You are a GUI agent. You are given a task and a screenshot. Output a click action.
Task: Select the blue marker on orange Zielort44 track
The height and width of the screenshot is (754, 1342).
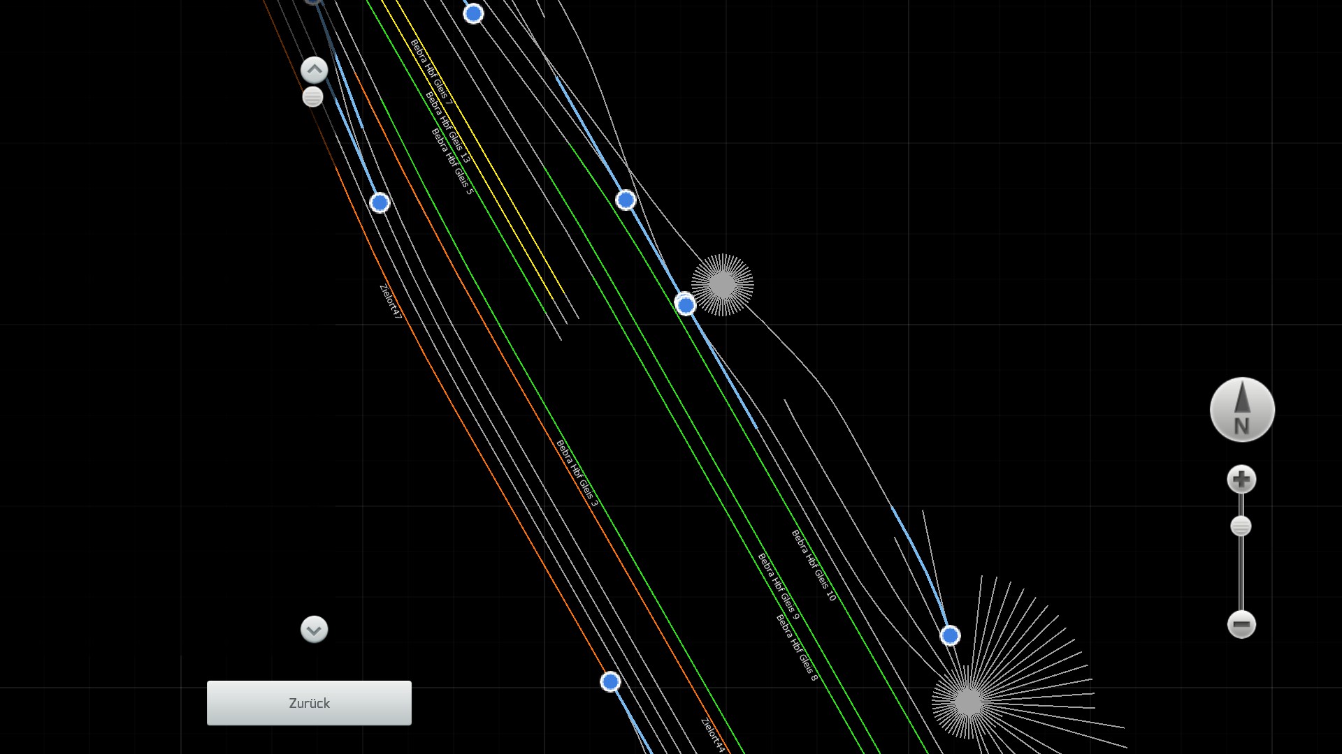[610, 681]
